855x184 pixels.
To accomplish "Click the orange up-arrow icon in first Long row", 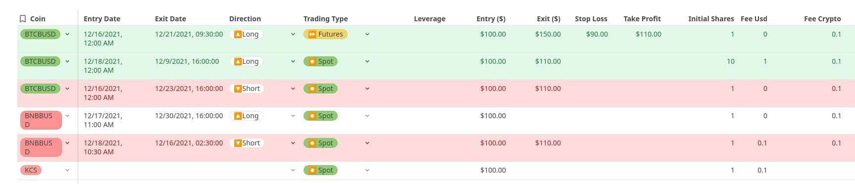I will [x=238, y=34].
